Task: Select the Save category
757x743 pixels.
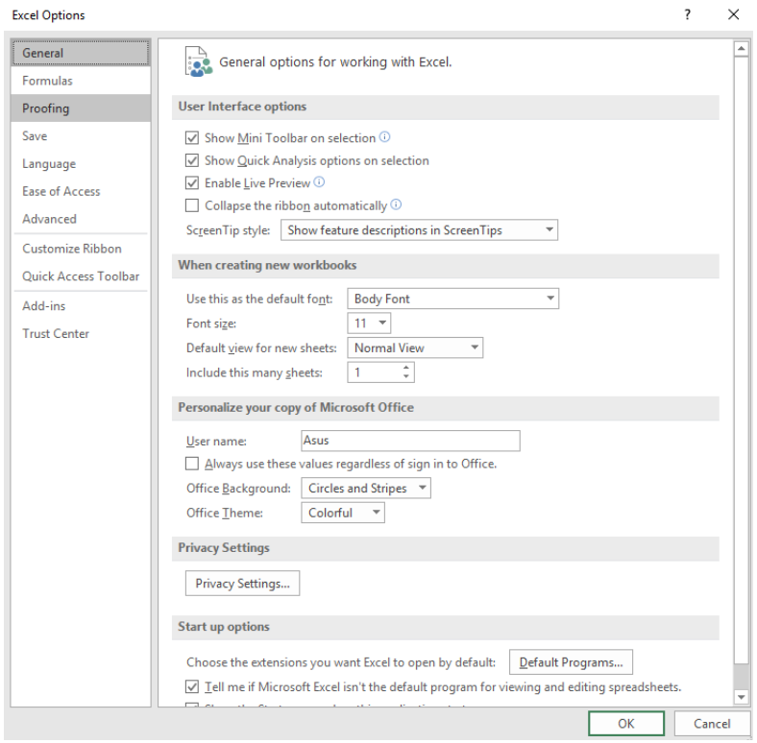Action: [x=81, y=136]
